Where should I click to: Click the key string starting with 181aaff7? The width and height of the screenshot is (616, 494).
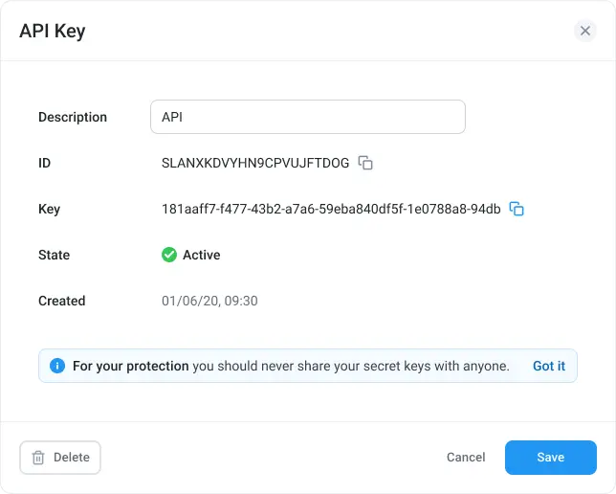[331, 209]
